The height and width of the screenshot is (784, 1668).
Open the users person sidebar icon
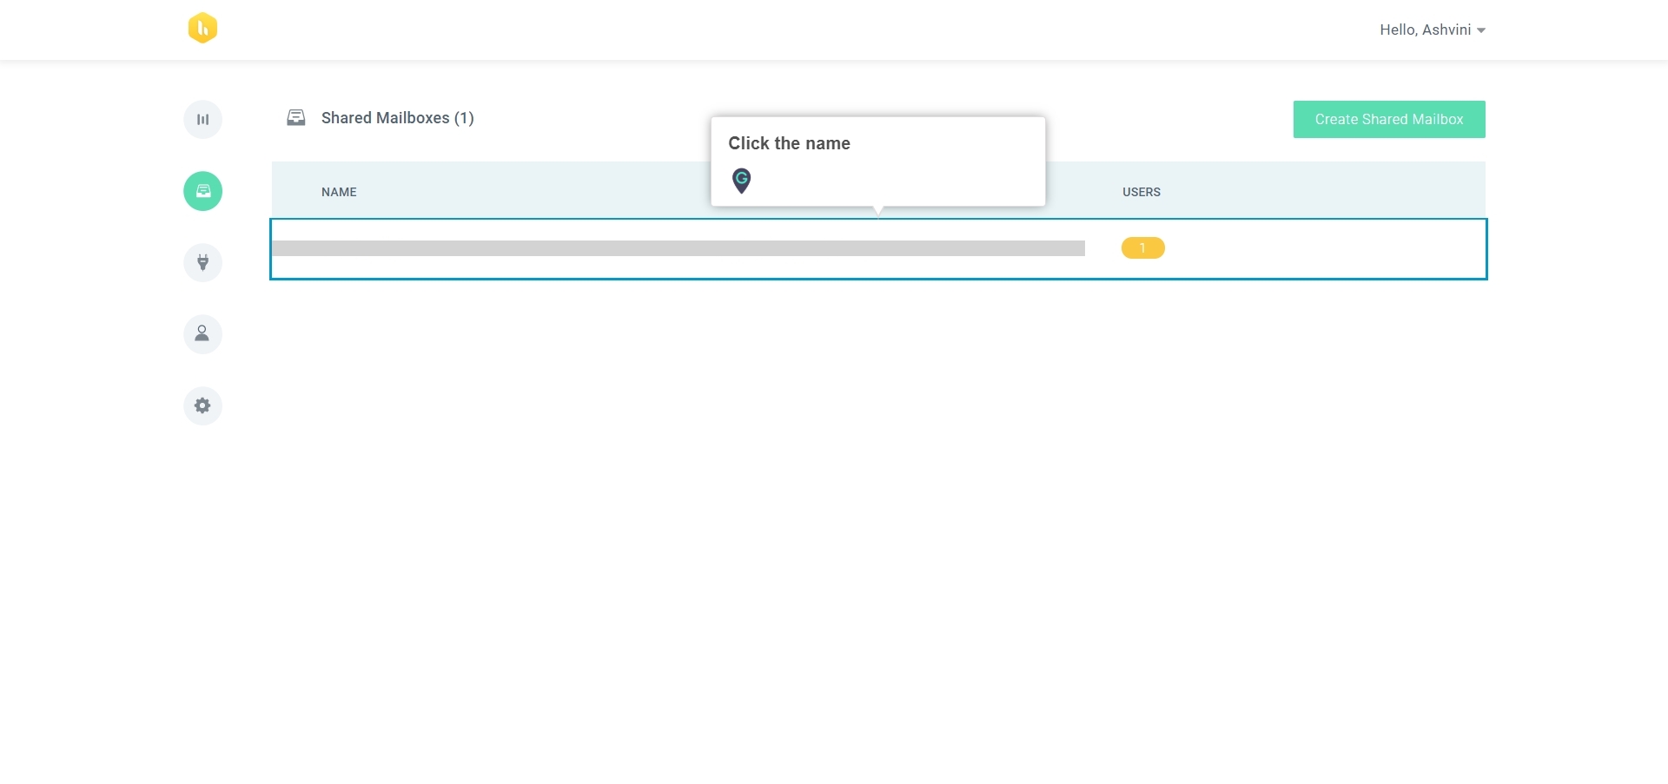click(202, 334)
